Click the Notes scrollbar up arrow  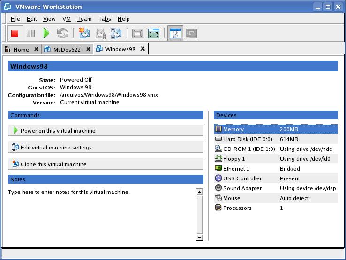(x=199, y=192)
